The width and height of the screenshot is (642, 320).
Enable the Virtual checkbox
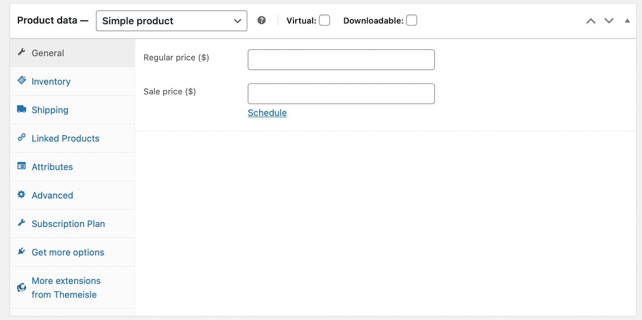point(325,20)
